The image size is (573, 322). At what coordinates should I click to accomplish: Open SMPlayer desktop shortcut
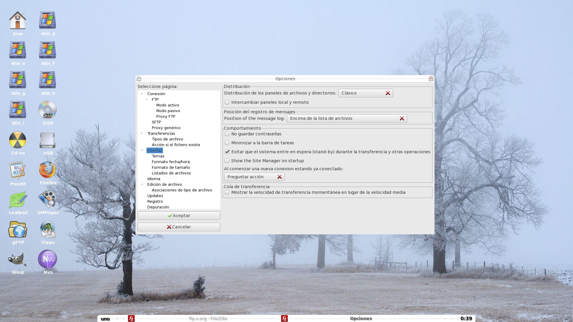coord(47,200)
